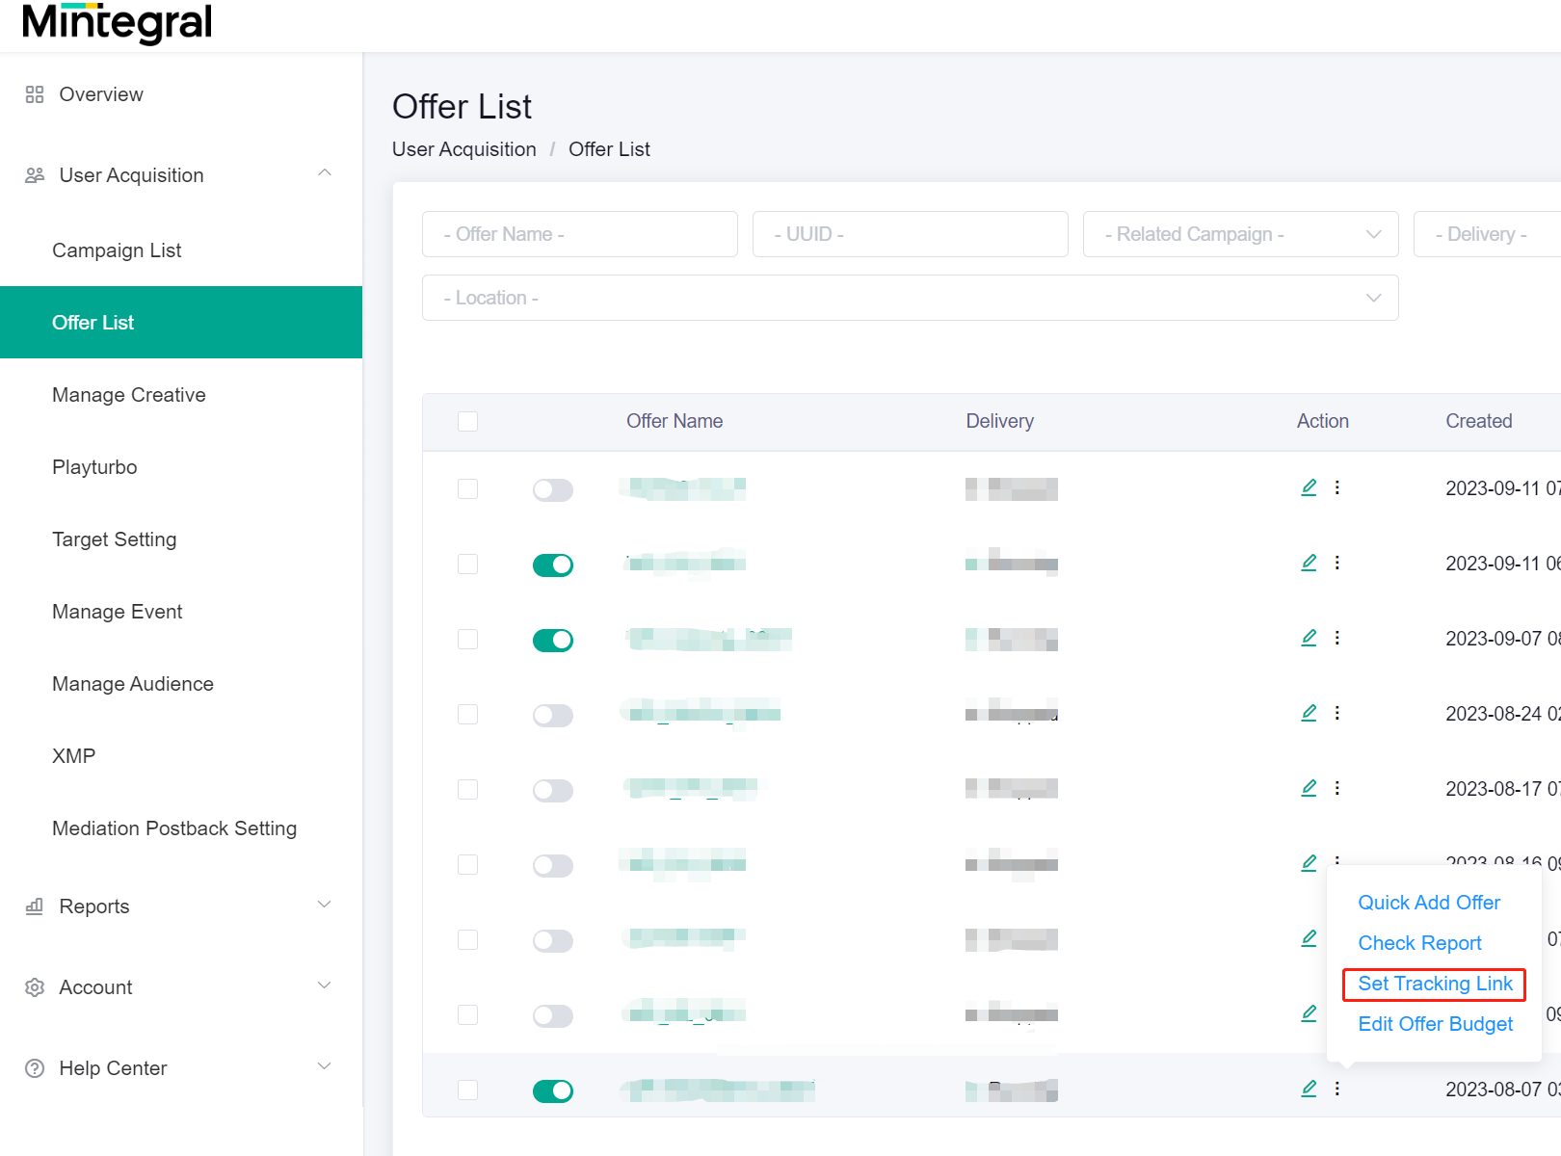
Task: Click Edit Offer Budget in the popup menu
Action: point(1435,1024)
